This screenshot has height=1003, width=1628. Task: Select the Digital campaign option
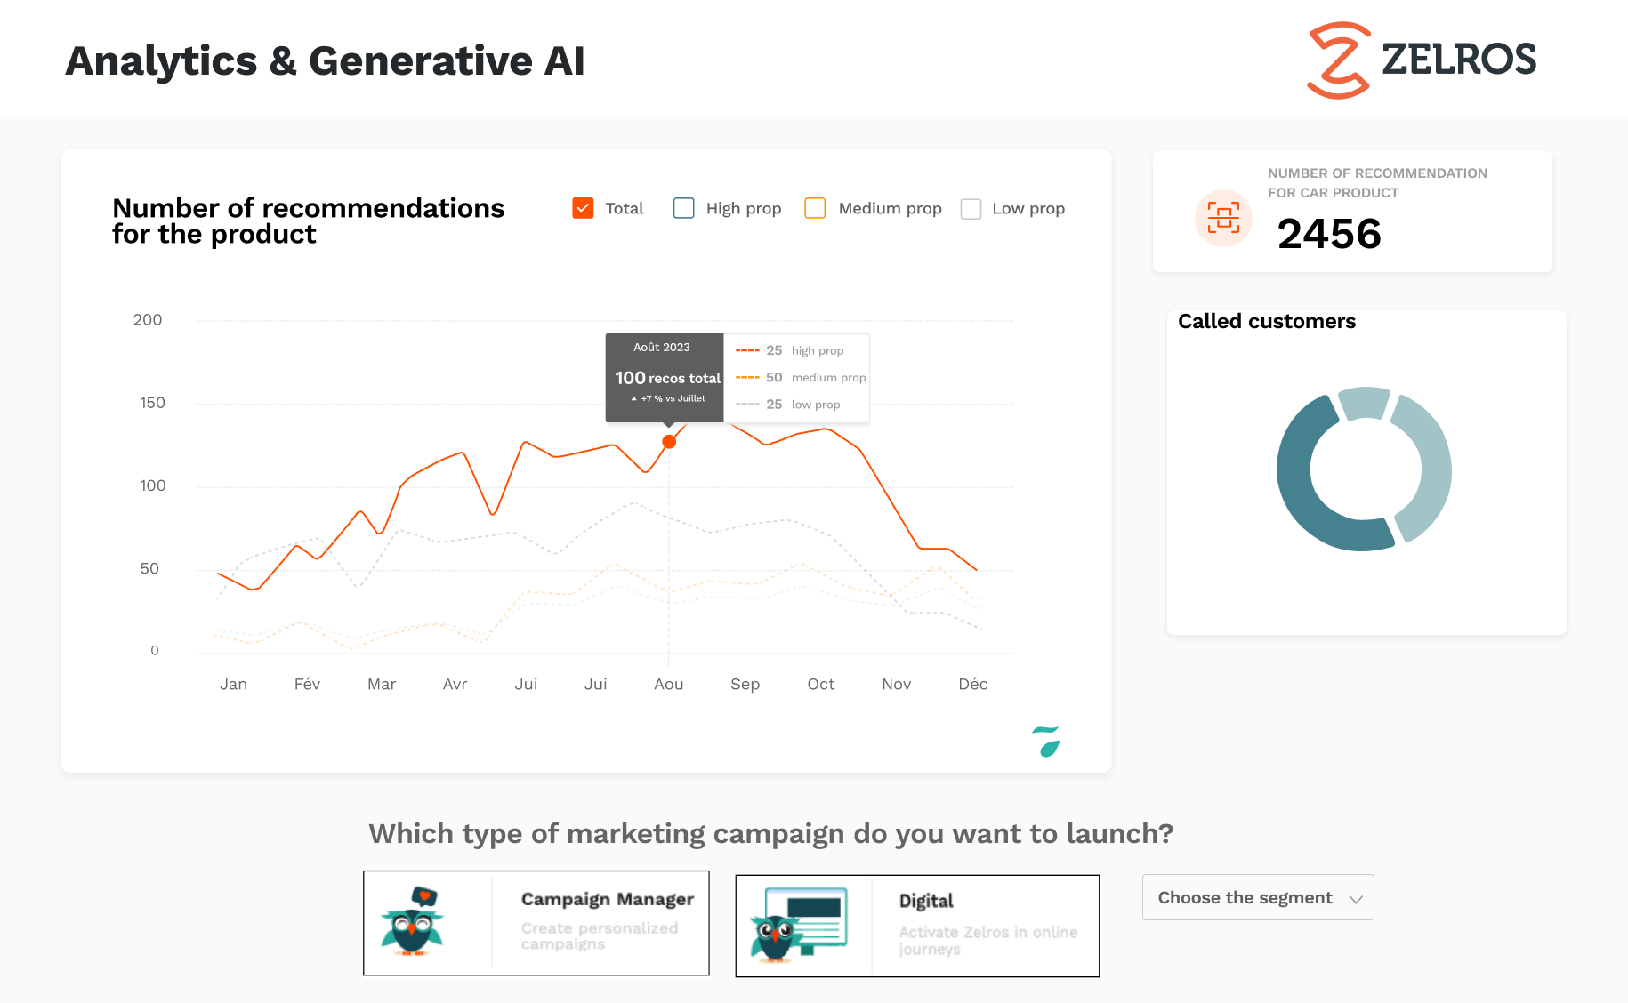(x=917, y=926)
